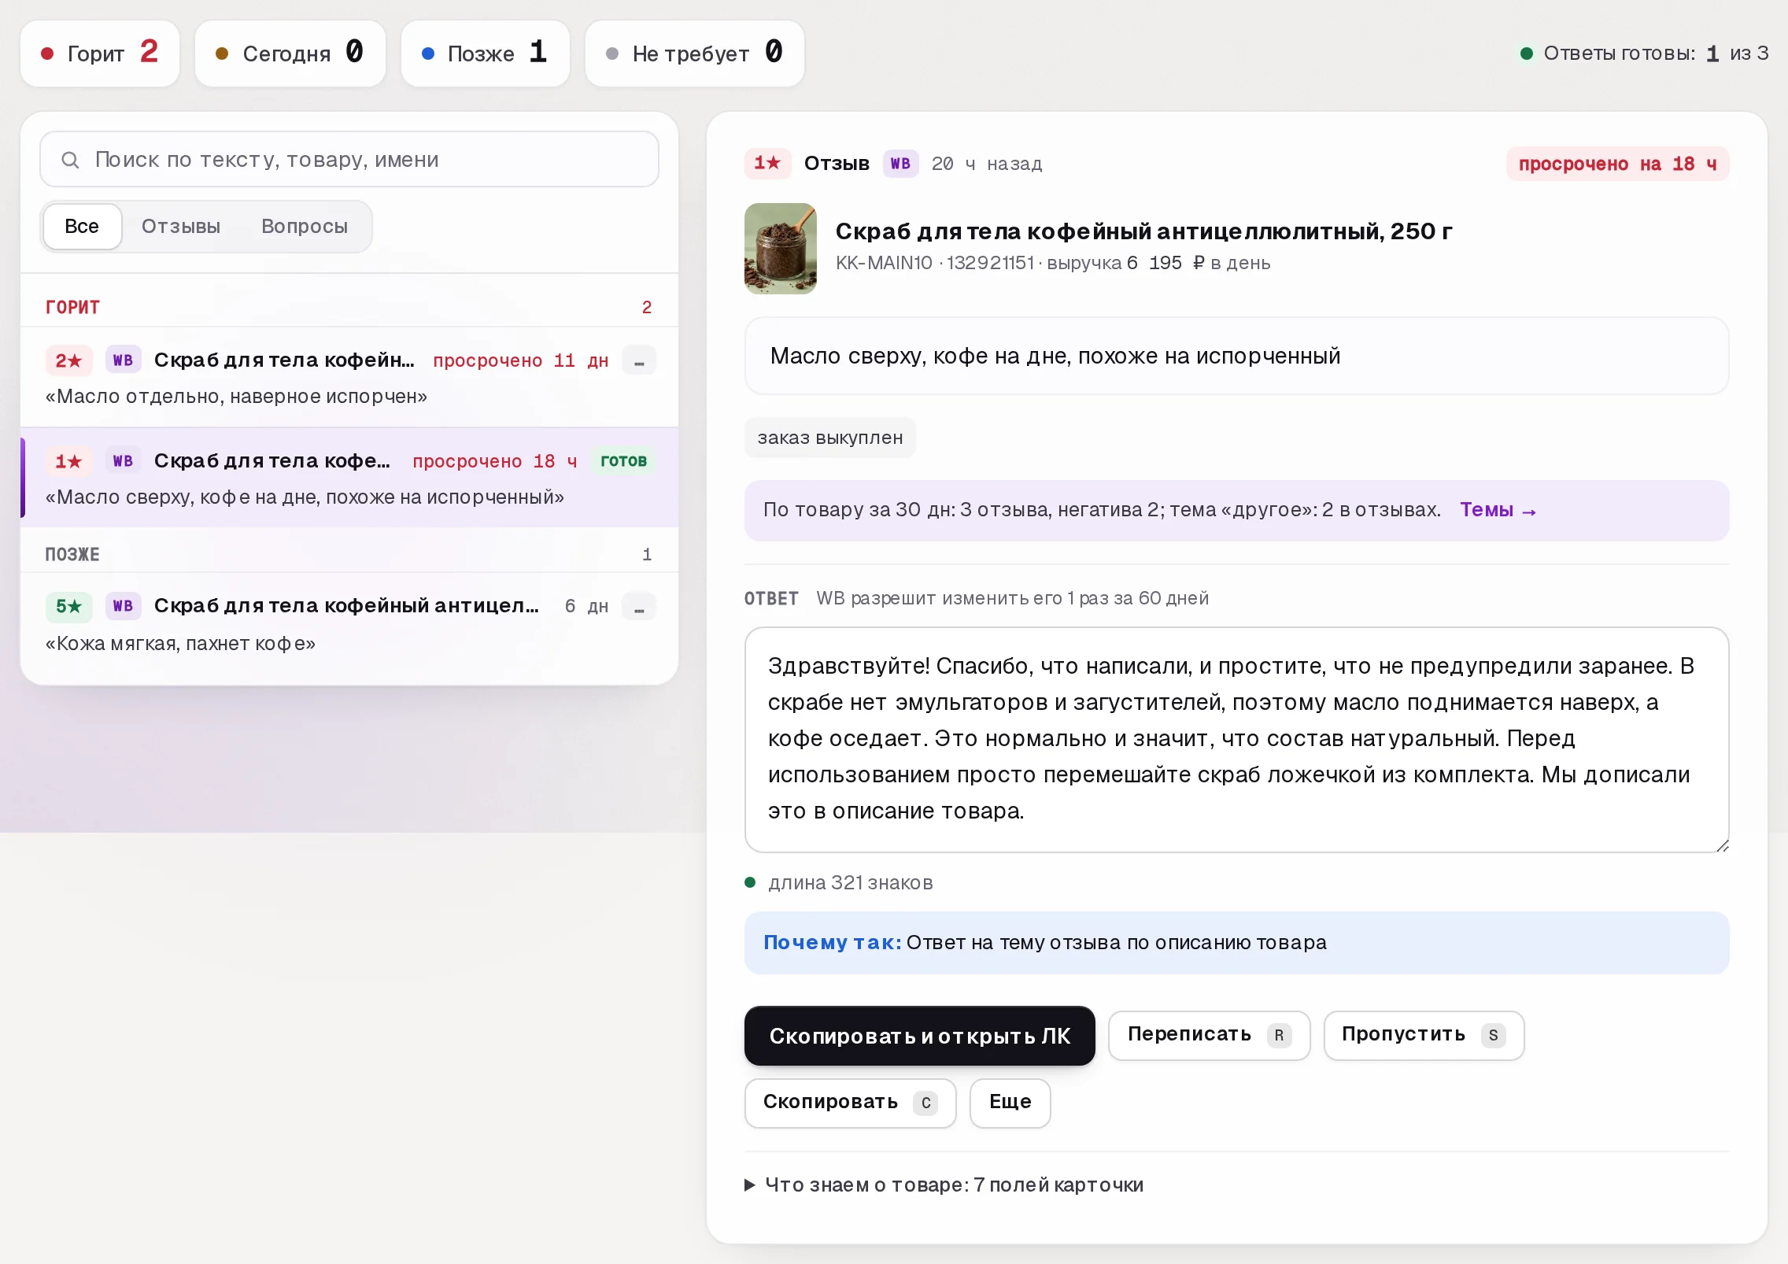Click 'Скопировать и открыть ЛК' button
Image resolution: width=1788 pixels, height=1264 pixels.
pos(919,1036)
